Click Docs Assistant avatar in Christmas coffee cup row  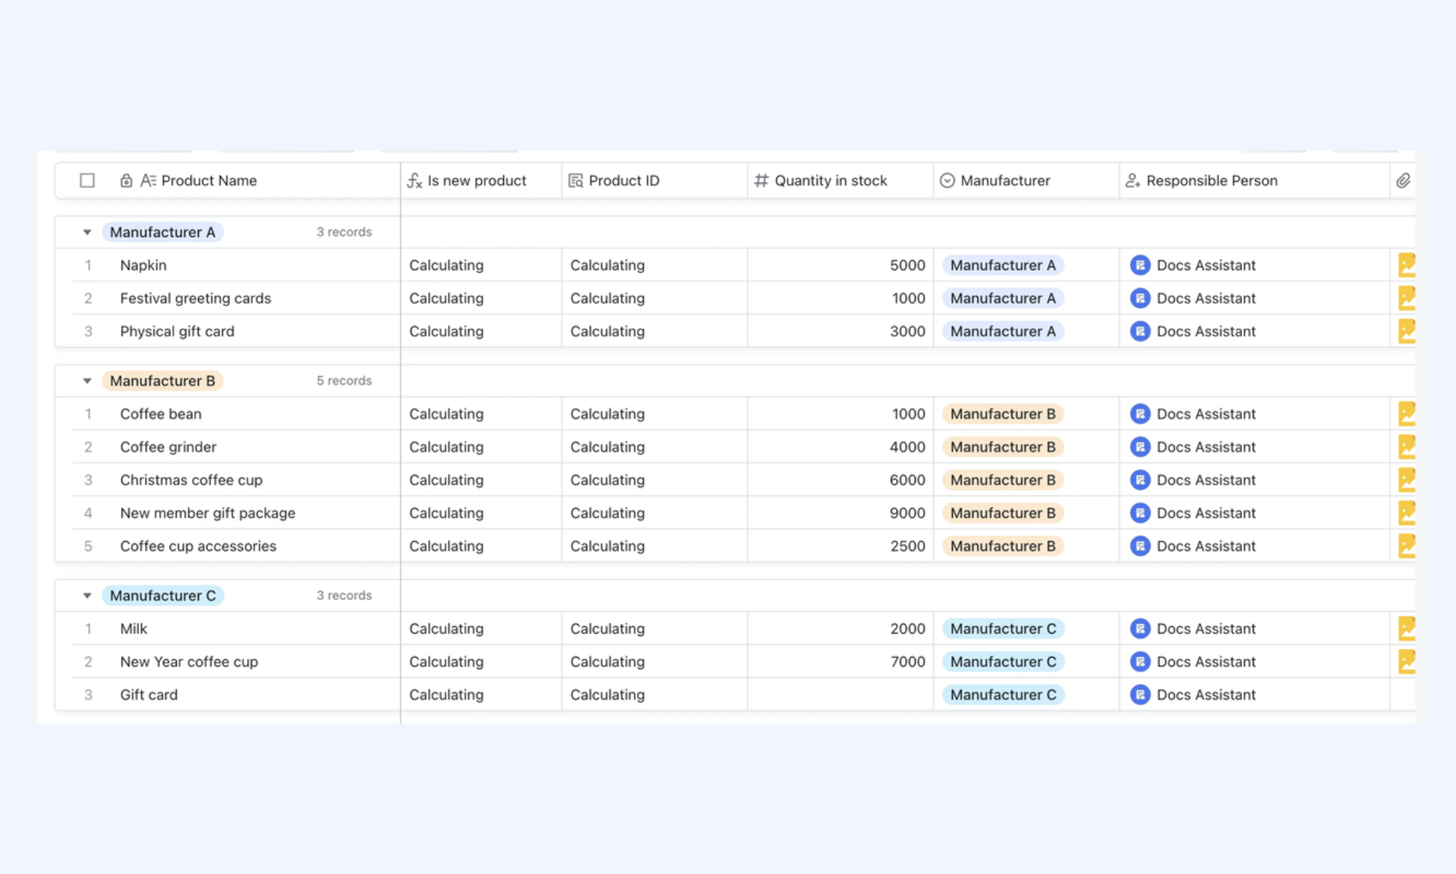coord(1140,480)
